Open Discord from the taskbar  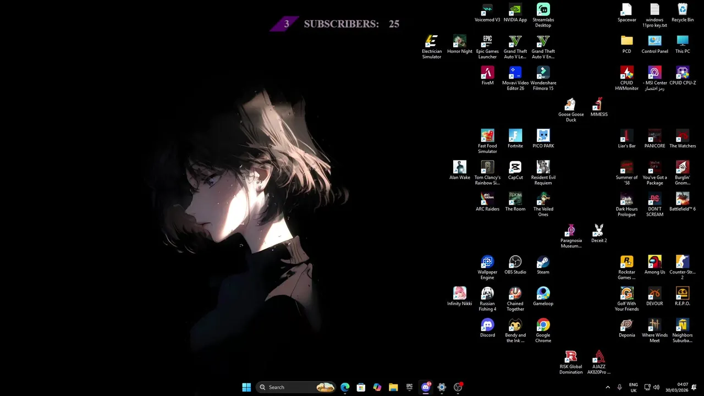click(425, 387)
